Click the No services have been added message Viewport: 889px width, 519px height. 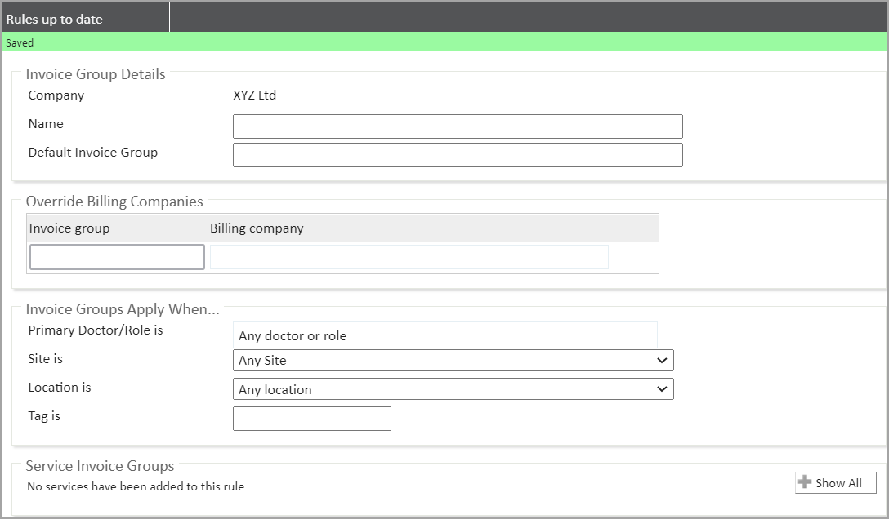coord(136,486)
